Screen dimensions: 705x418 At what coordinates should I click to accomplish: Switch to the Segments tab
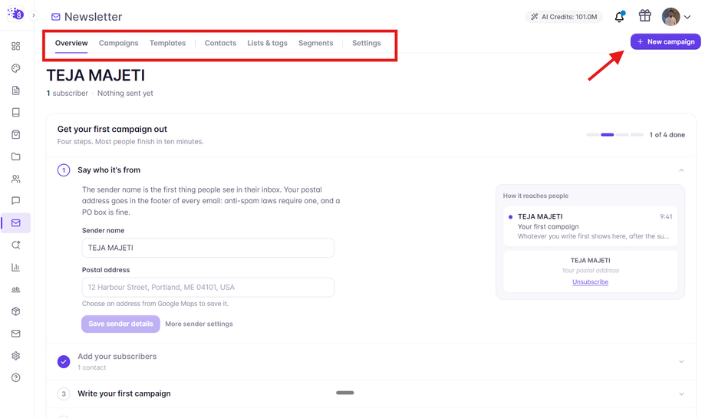(315, 43)
